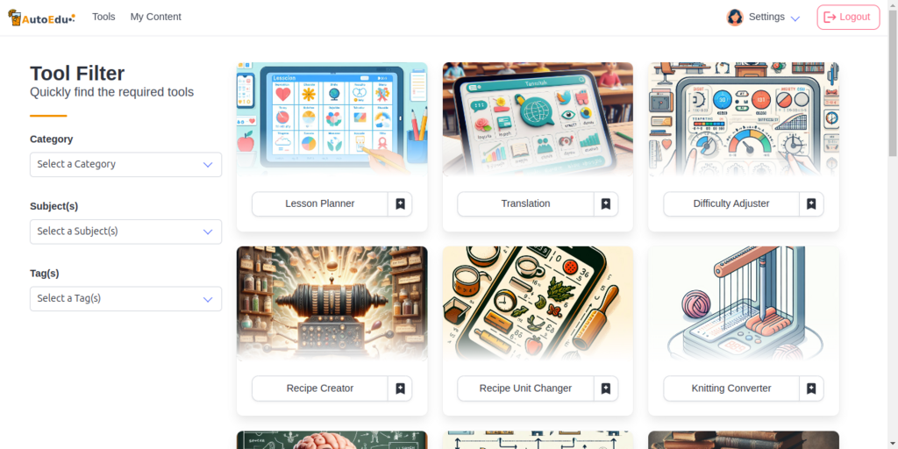Bookmark the Recipe Creator tool

(400, 388)
